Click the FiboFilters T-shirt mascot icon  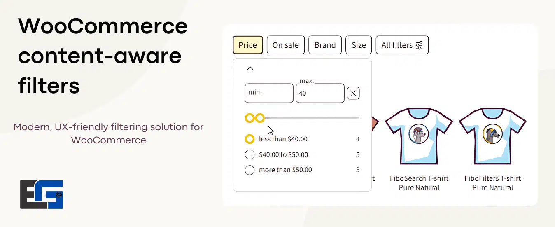click(x=492, y=134)
